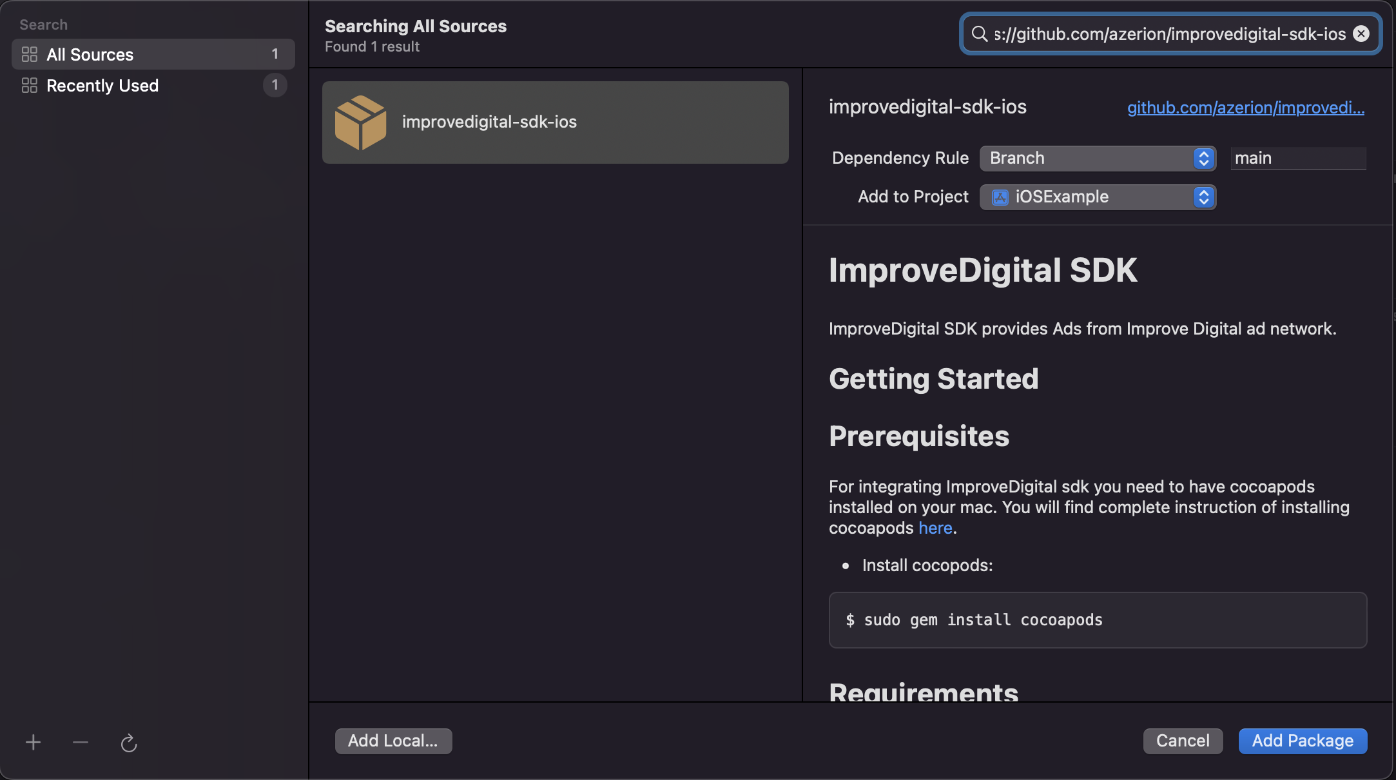
Task: Click the minus icon to remove the collection
Action: tap(81, 743)
